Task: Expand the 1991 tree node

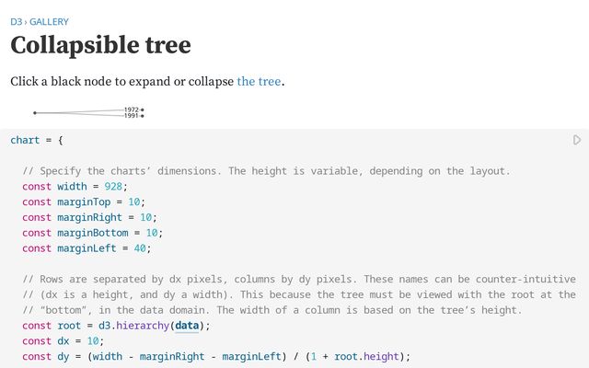Action: pyautogui.click(x=143, y=116)
